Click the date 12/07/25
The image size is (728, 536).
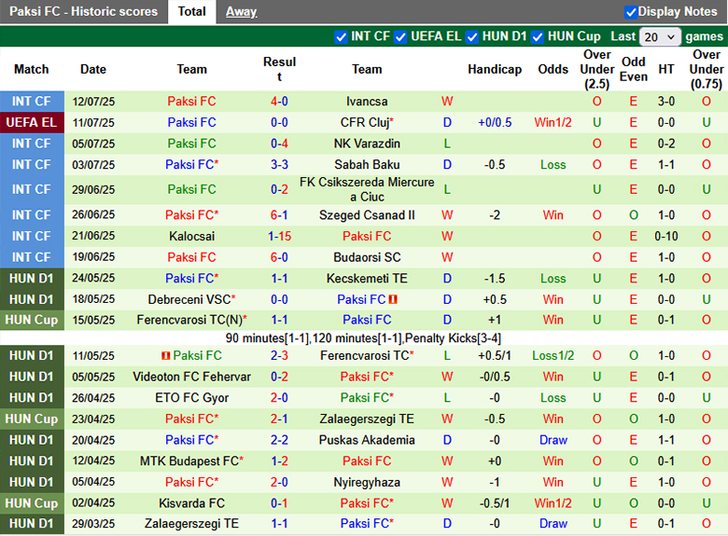(93, 102)
